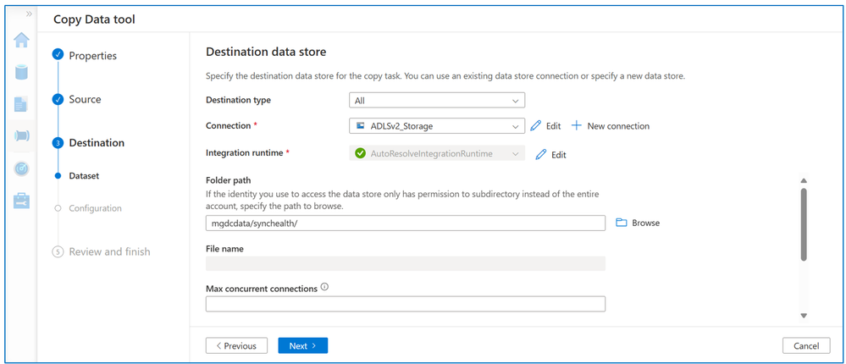The height and width of the screenshot is (364, 846).
Task: Click the scrollbar up arrow
Action: (804, 180)
